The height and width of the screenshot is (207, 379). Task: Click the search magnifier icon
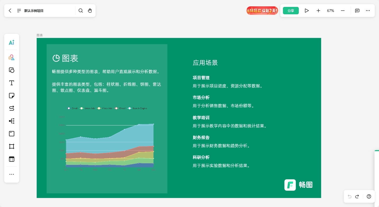pos(81,11)
